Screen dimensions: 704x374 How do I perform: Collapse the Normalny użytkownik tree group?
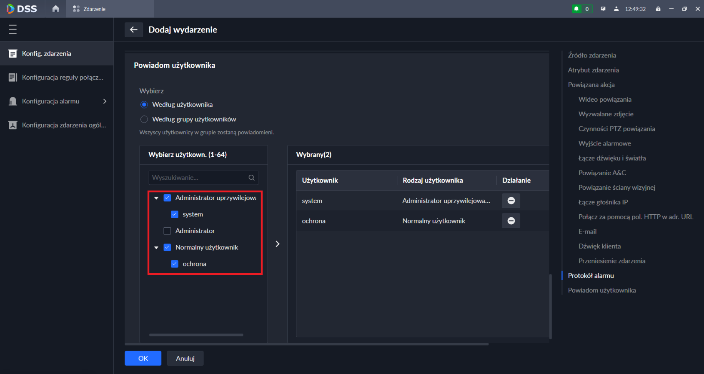156,248
